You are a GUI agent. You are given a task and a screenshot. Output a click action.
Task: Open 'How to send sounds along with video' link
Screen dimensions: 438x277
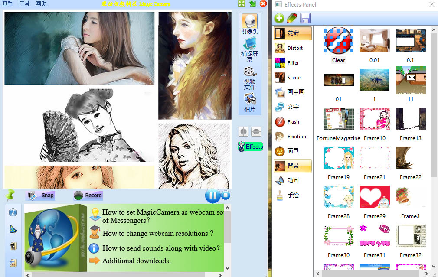tap(161, 248)
